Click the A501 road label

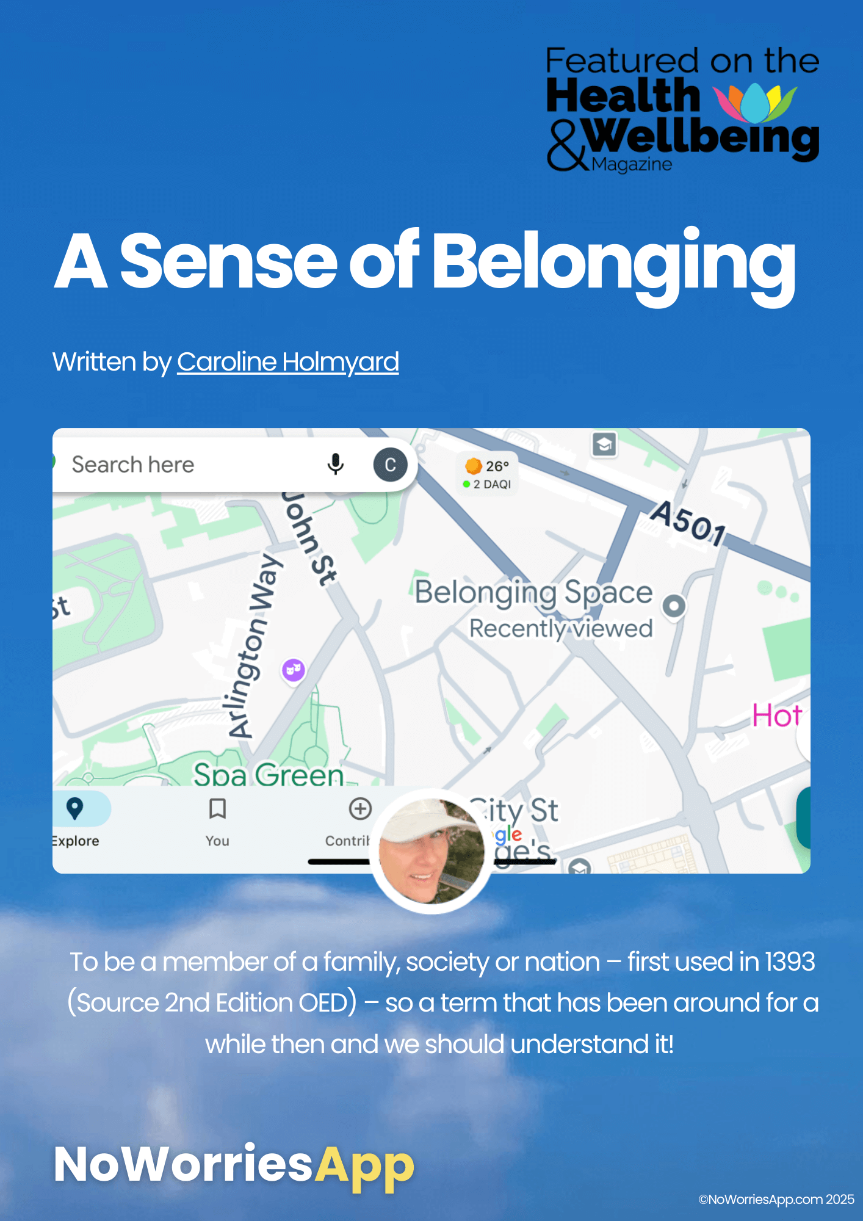(687, 523)
